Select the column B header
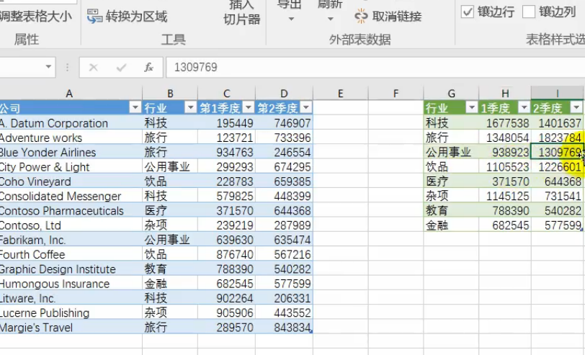This screenshot has height=355, width=585. click(170, 93)
